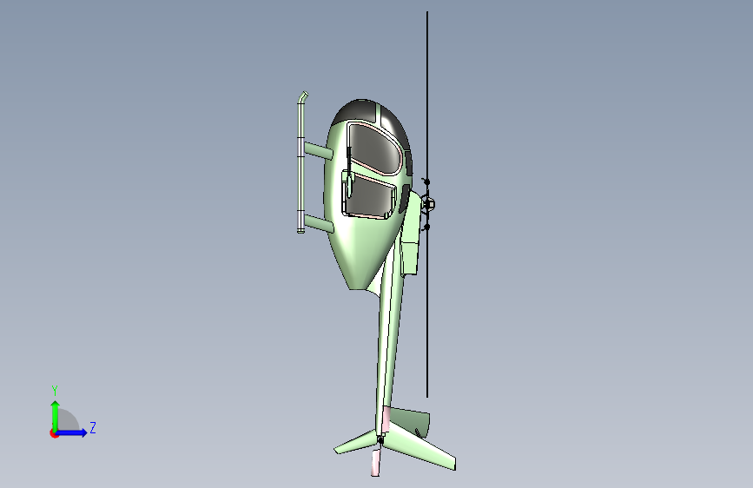Screen dimensions: 753x488
Task: Click the Z label on the axis triad
Action: coord(93,427)
